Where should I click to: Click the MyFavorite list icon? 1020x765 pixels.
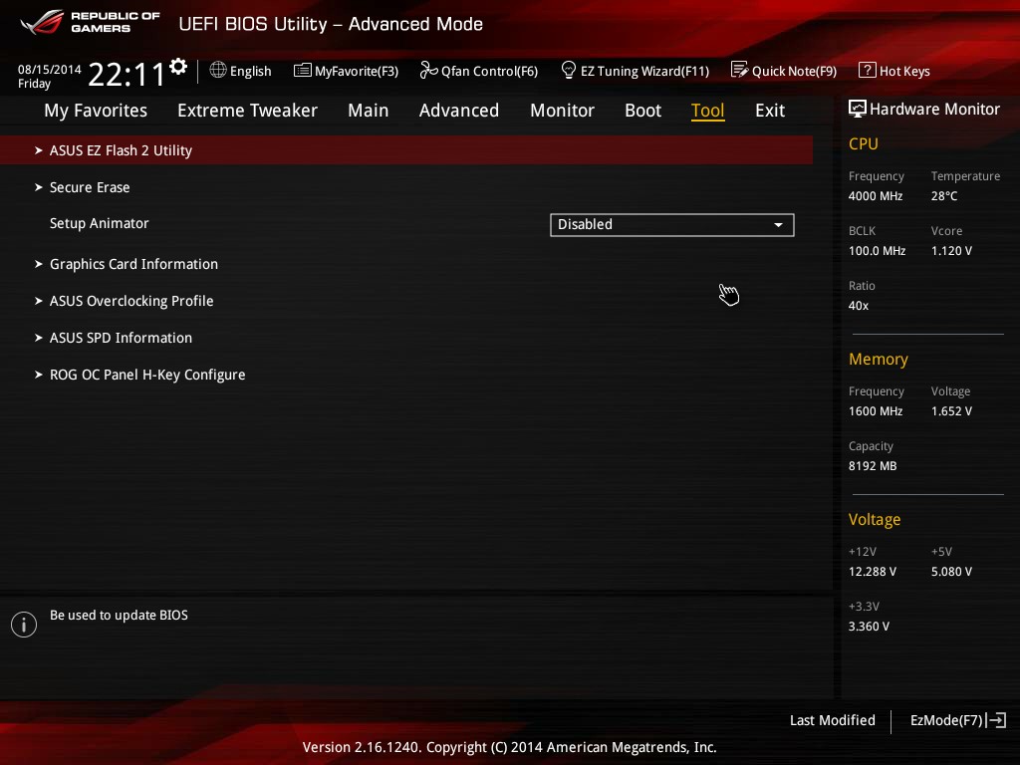(x=303, y=71)
